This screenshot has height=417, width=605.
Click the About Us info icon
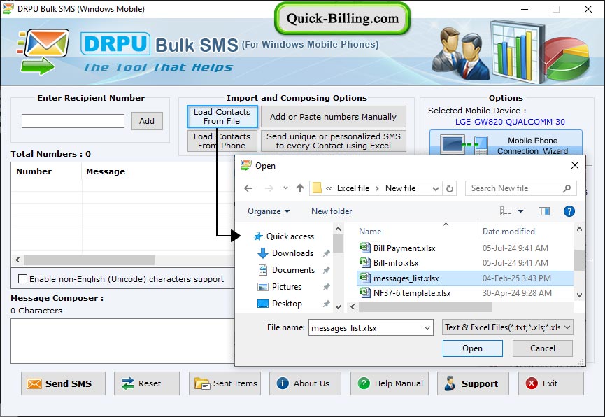283,383
